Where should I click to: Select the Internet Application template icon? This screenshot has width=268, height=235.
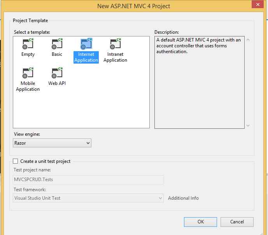(86, 44)
